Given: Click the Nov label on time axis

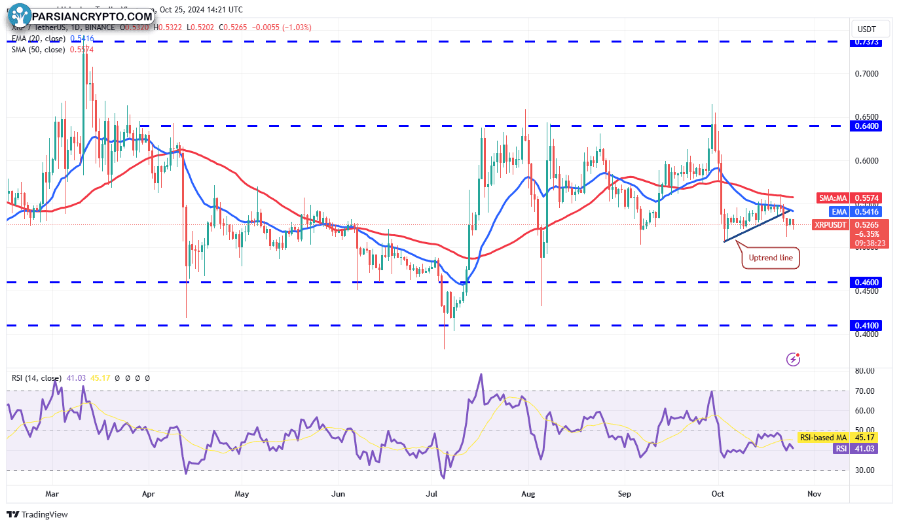Looking at the screenshot, I should pos(814,495).
